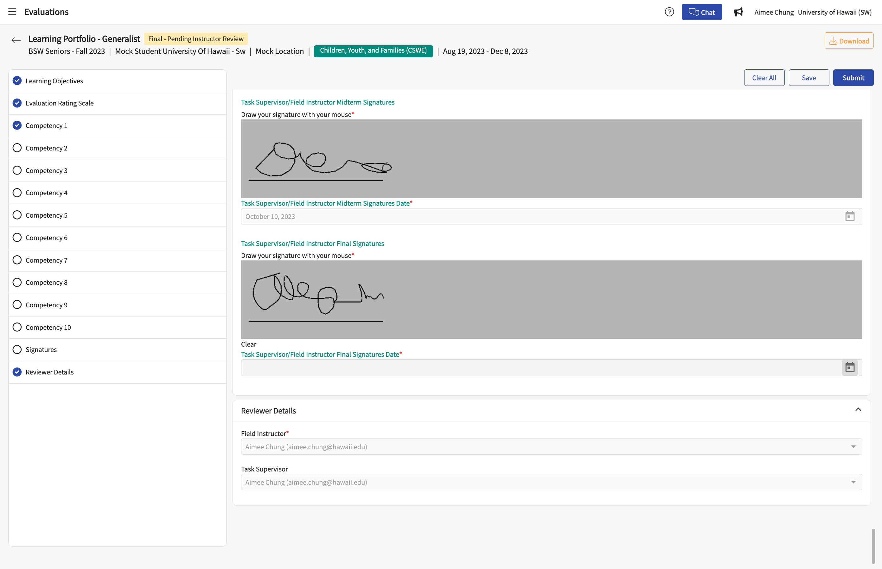Click the help question mark icon
Screen dimensions: 882x569
point(669,12)
